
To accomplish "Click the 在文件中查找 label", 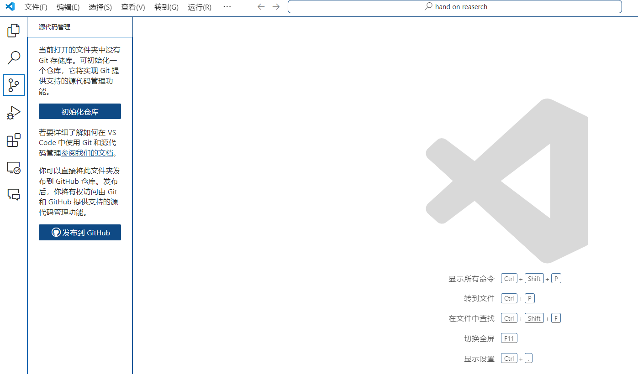I will (471, 318).
